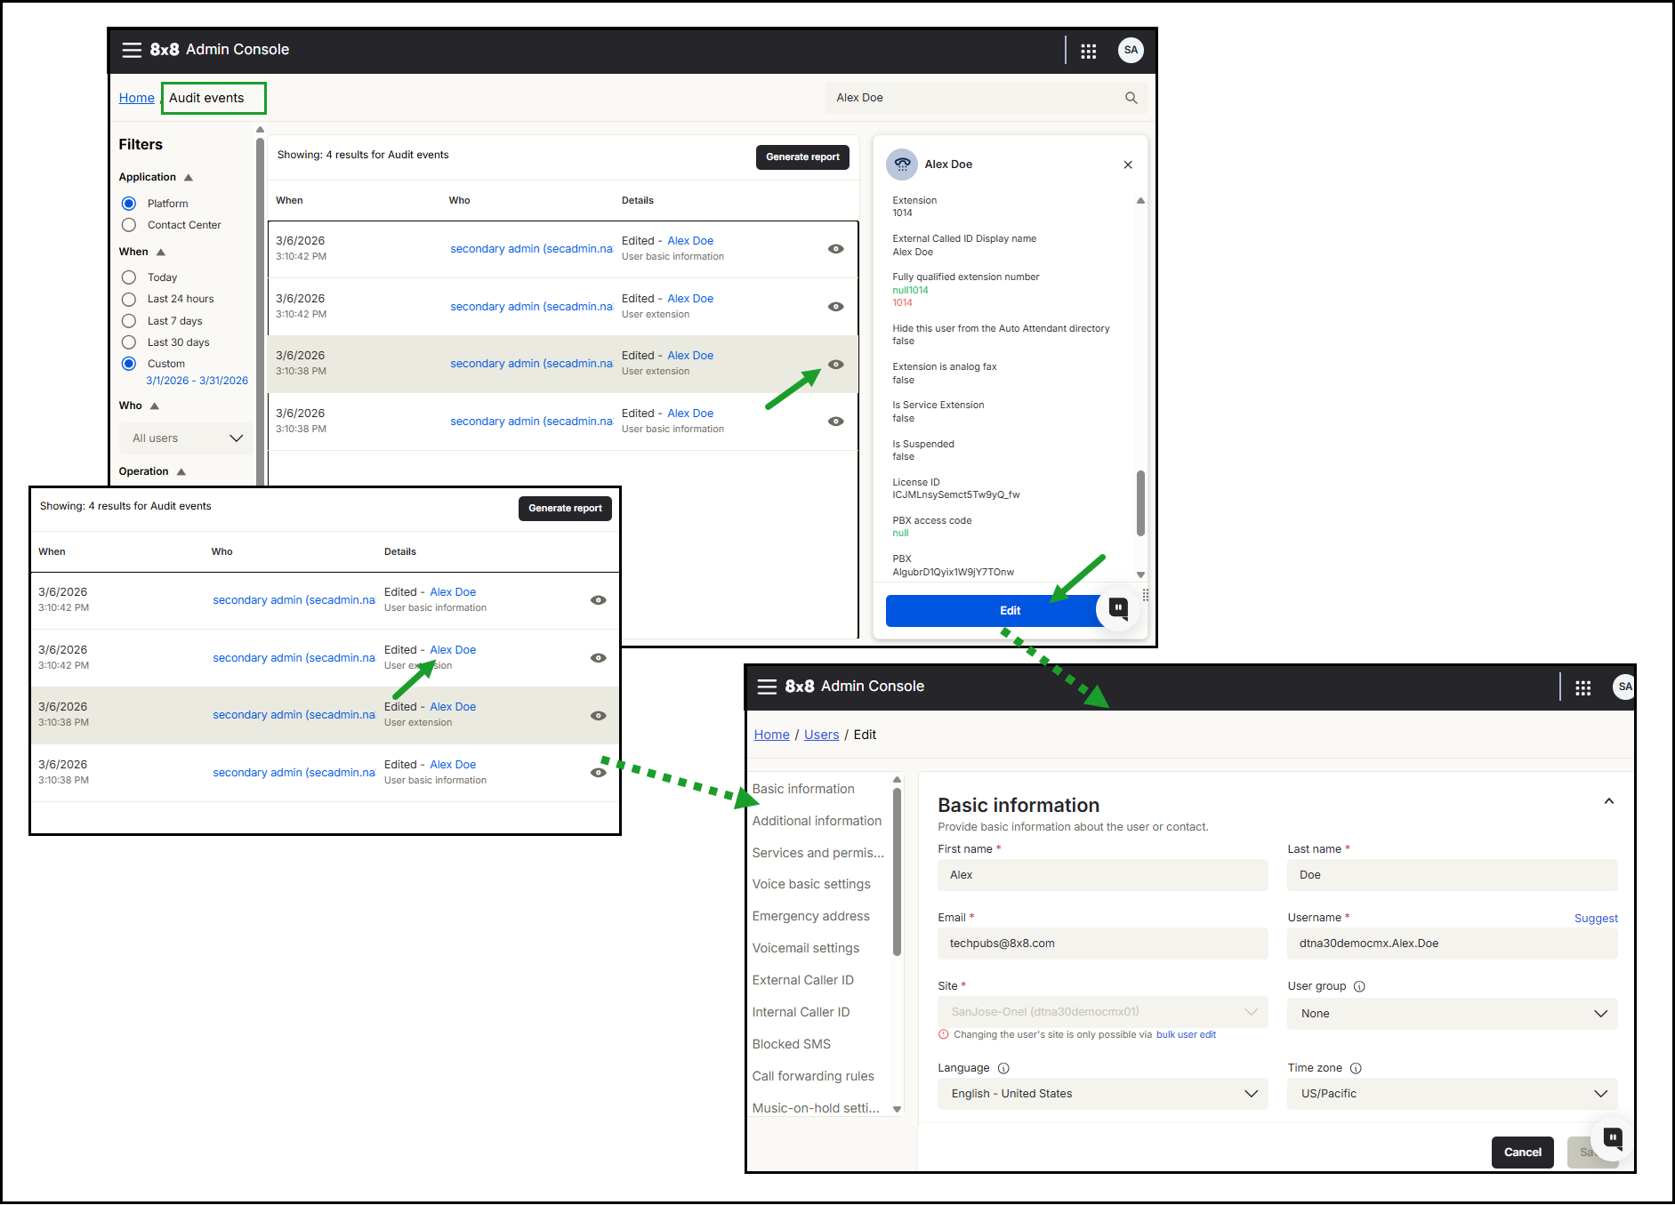The image size is (1675, 1205).
Task: Click the phone avatar icon beside Alex Doe
Action: click(x=902, y=165)
